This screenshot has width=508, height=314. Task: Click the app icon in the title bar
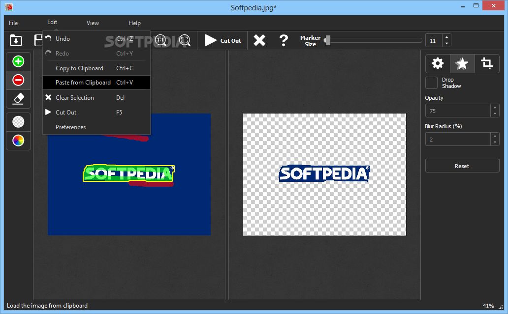(x=9, y=7)
